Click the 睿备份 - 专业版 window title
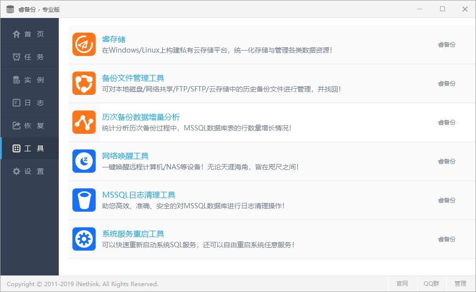The image size is (476, 292). click(39, 9)
